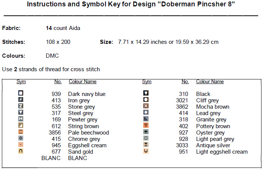The height and width of the screenshot is (169, 263).
Task: Click the Sand gold arch symbol
Action: 21,151
